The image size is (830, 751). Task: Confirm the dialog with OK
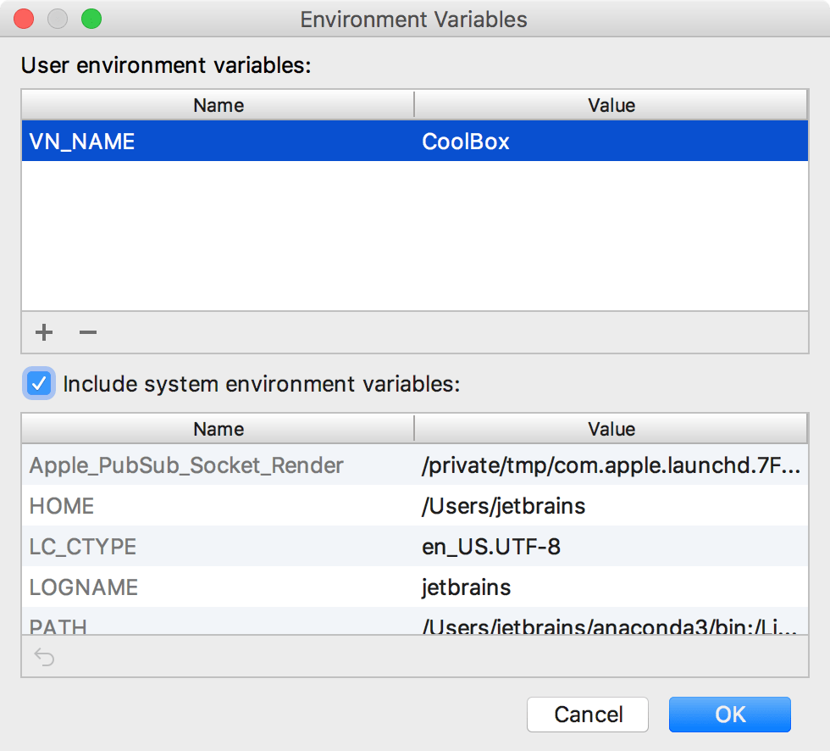click(x=729, y=714)
